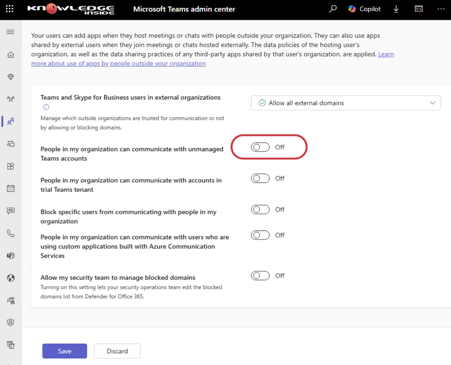
Task: Open the app launcher waffle icon
Action: click(10, 9)
